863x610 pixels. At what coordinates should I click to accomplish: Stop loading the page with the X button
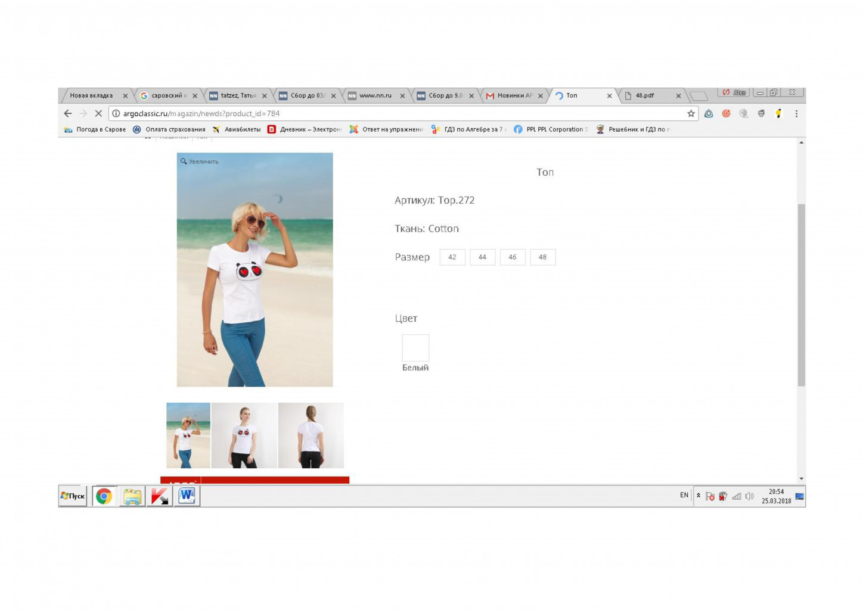[98, 113]
